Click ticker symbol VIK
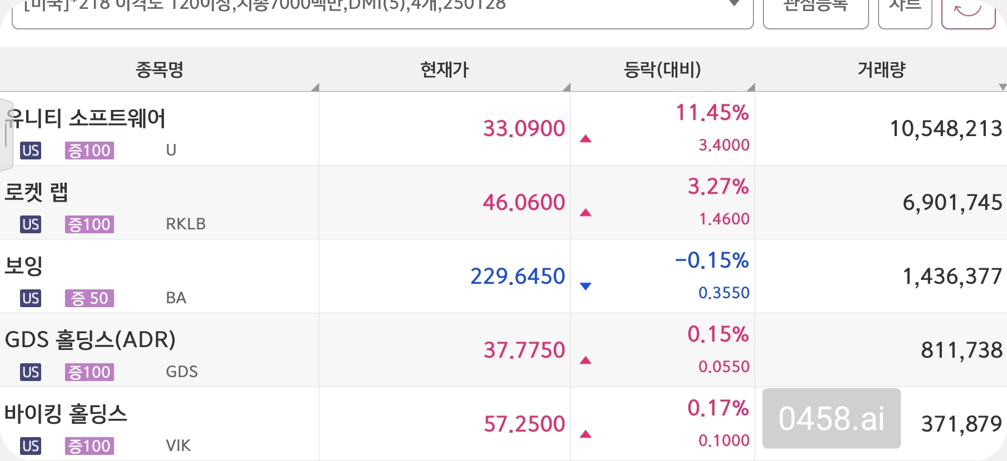The image size is (1007, 461). pyautogui.click(x=178, y=445)
